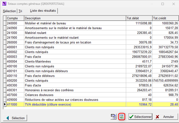Viewport: 179px width, 123px height.
Task: Click account 400300
Action: 15,85
